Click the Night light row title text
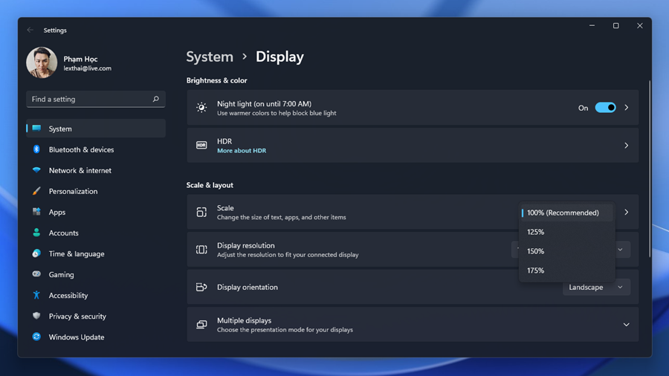The height and width of the screenshot is (376, 669). click(264, 103)
